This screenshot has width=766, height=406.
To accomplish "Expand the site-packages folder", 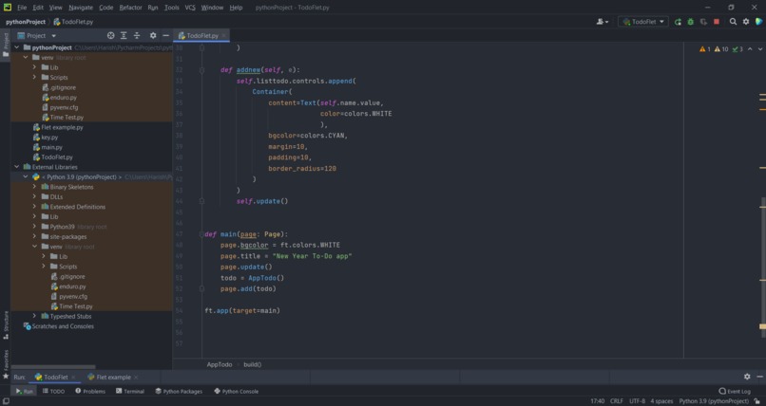I will 34,236.
